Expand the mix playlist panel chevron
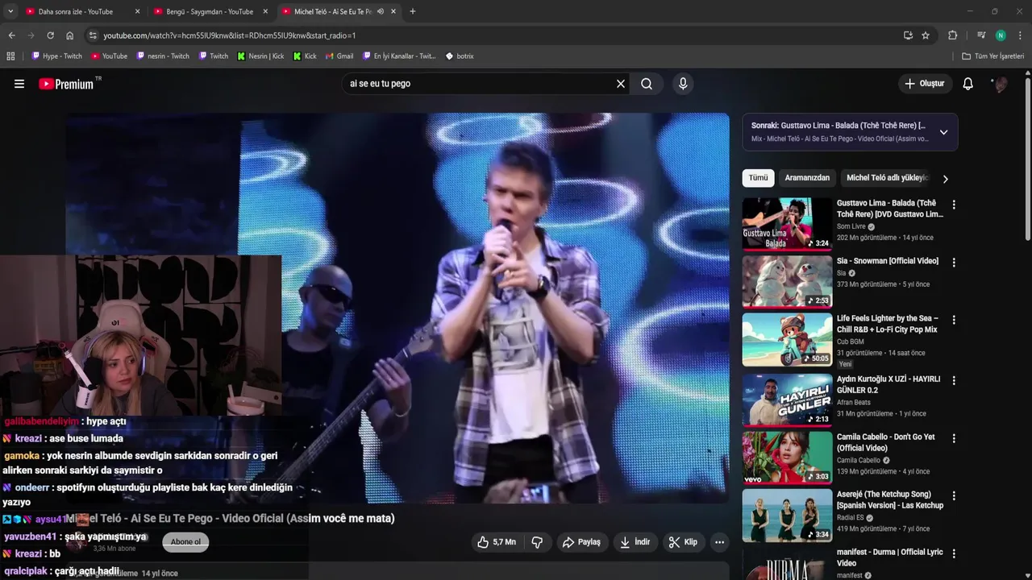Viewport: 1032px width, 580px height. click(x=943, y=132)
